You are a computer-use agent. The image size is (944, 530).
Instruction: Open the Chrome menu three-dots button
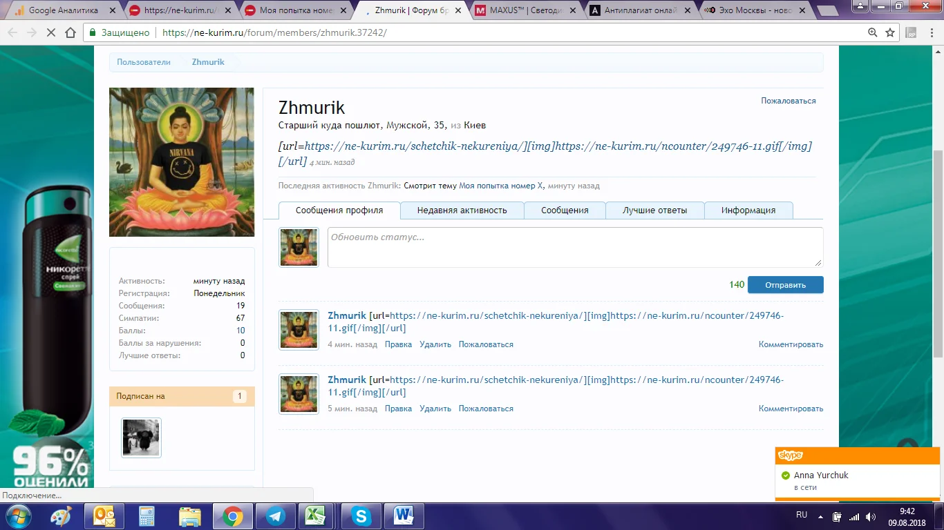[x=931, y=32]
